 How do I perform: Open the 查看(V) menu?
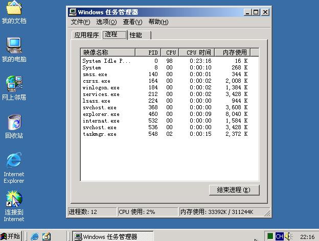coord(132,22)
